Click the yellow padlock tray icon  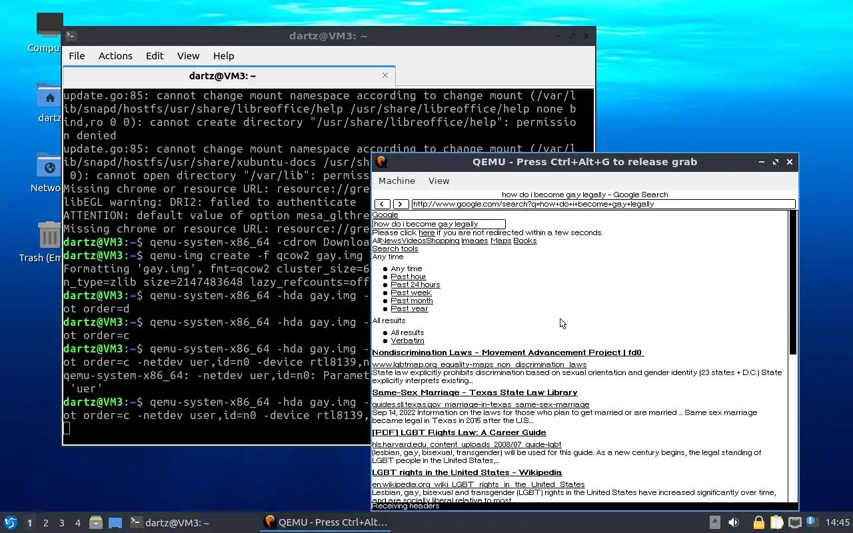point(758,523)
